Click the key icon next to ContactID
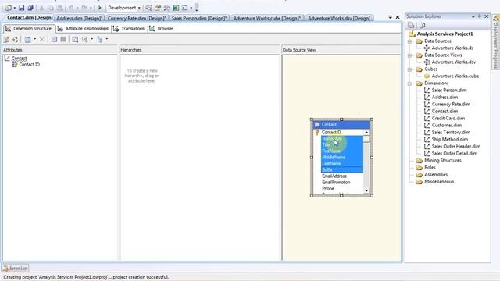 pos(317,132)
